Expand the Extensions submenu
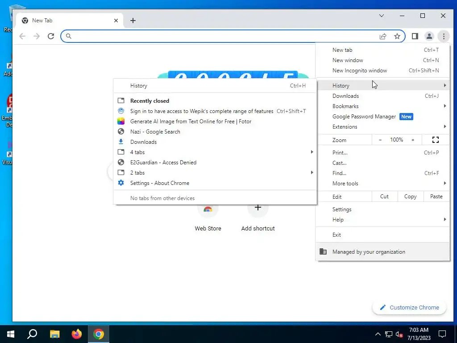The width and height of the screenshot is (457, 343). coord(383,126)
